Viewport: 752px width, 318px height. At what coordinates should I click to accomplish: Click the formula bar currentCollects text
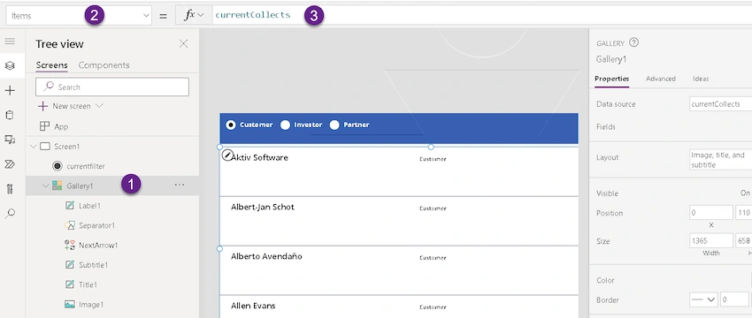tap(253, 15)
